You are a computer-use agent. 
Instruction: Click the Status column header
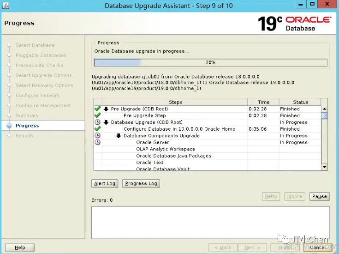300,102
